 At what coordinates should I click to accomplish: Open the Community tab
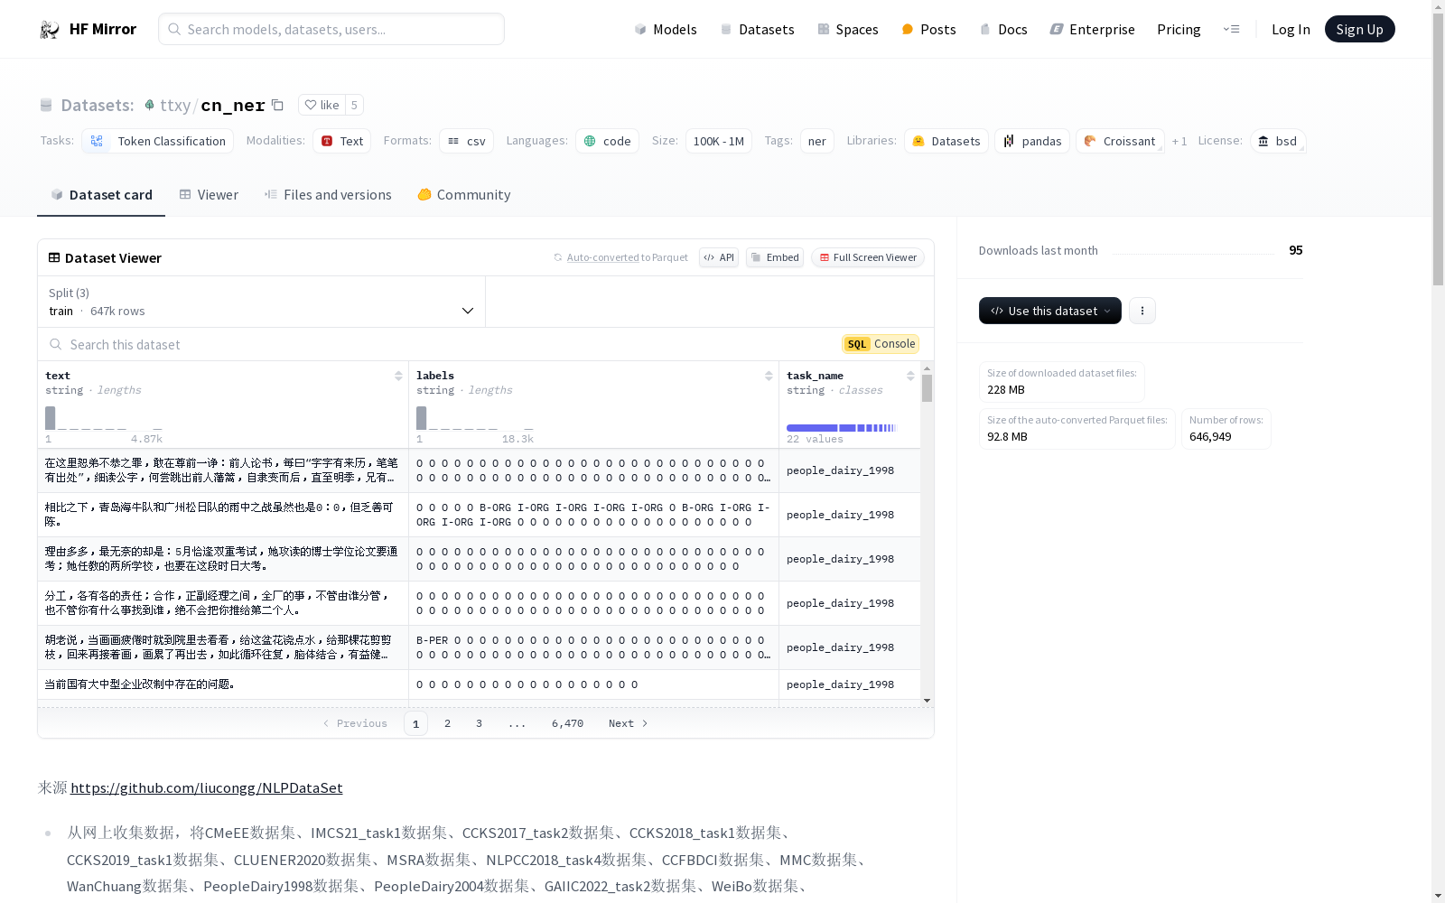coord(464,195)
